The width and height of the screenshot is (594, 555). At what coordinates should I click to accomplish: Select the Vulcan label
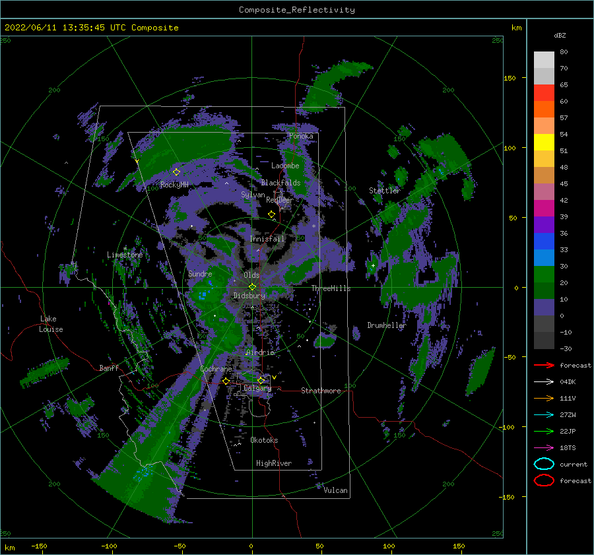coord(336,490)
